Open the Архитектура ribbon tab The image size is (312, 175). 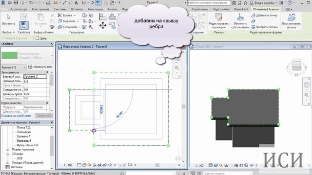pyautogui.click(x=19, y=9)
